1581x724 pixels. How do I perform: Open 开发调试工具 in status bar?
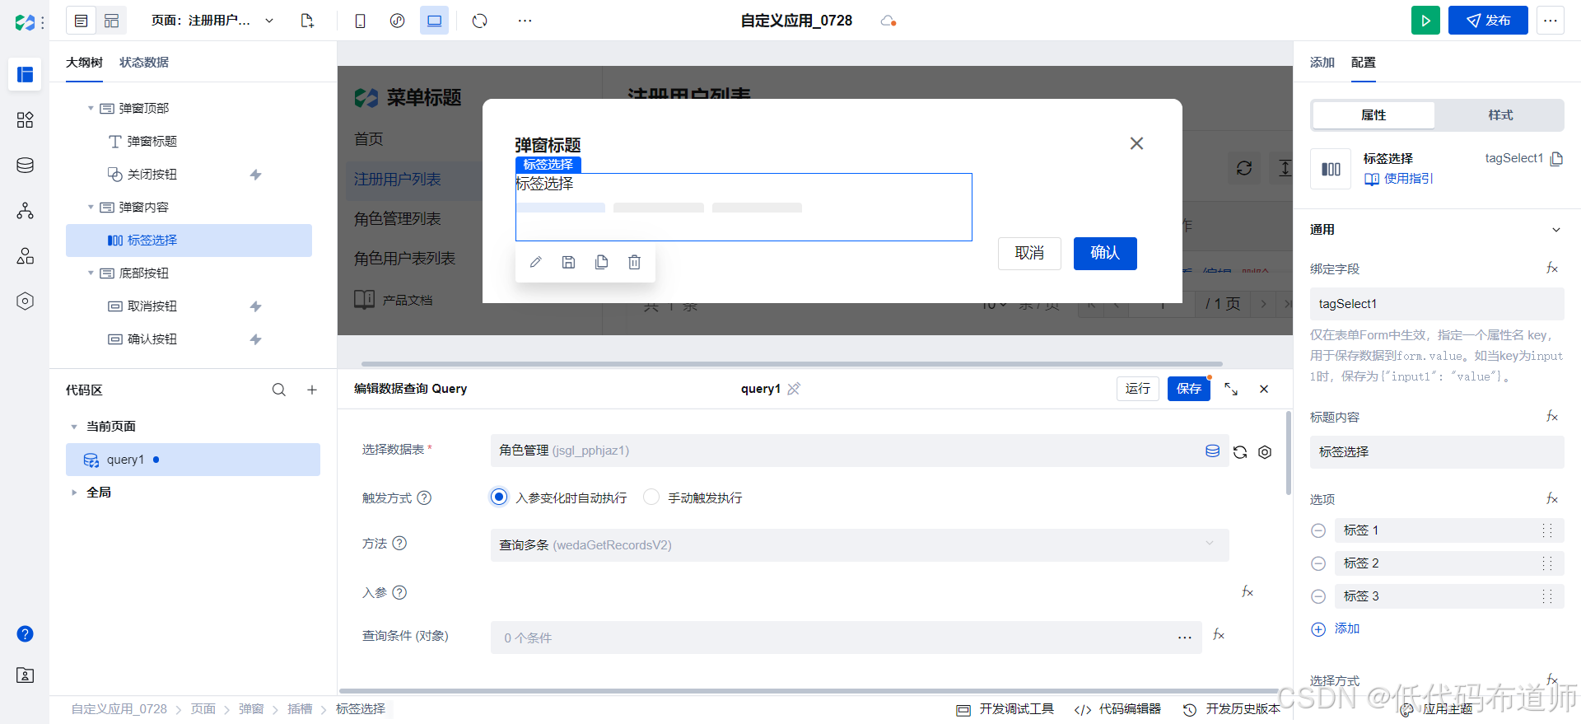tap(1005, 709)
